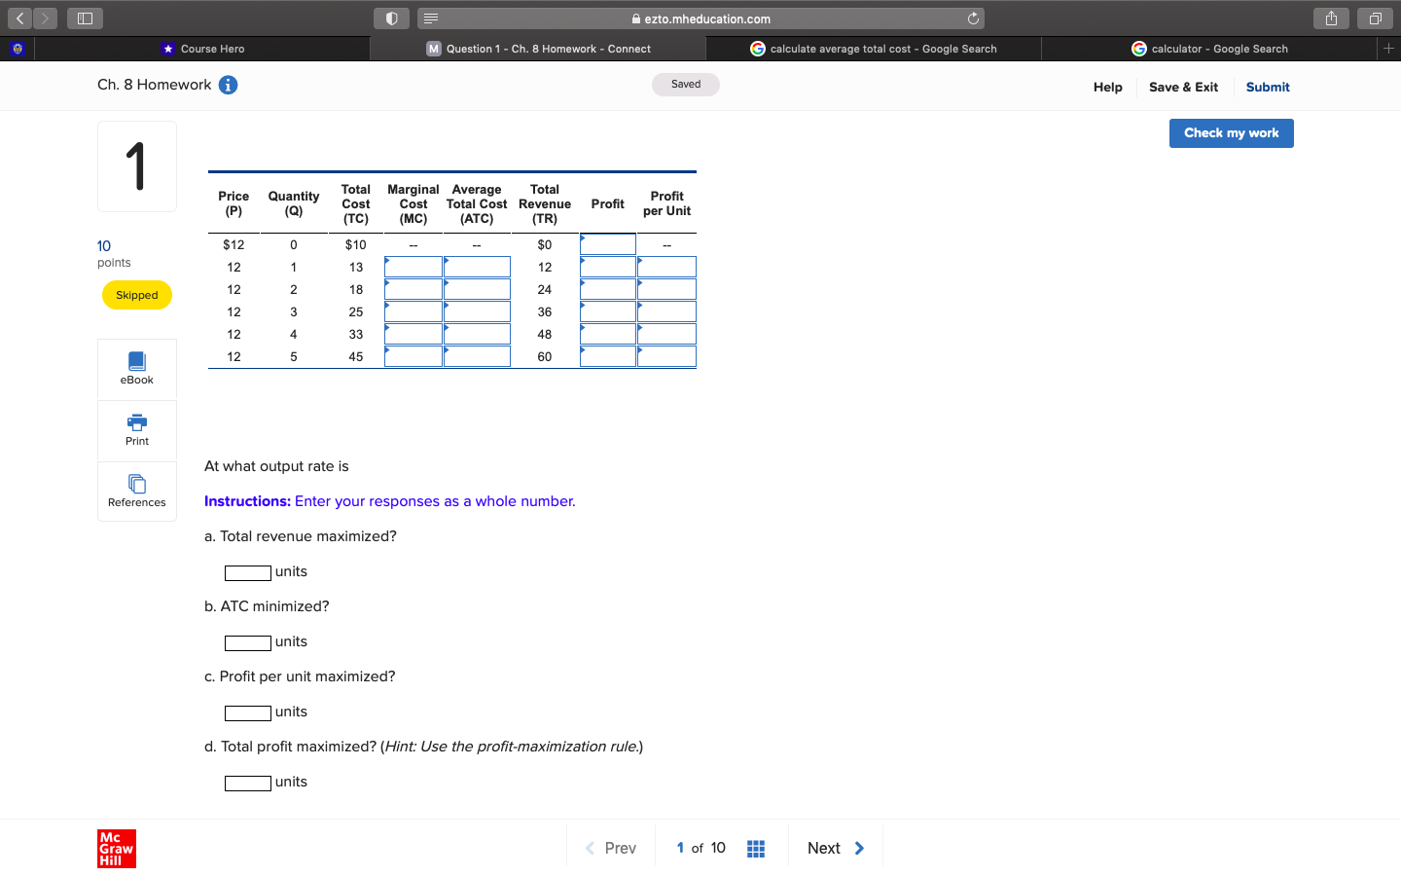Image resolution: width=1401 pixels, height=876 pixels.
Task: Open the References resource
Action: pyautogui.click(x=136, y=490)
